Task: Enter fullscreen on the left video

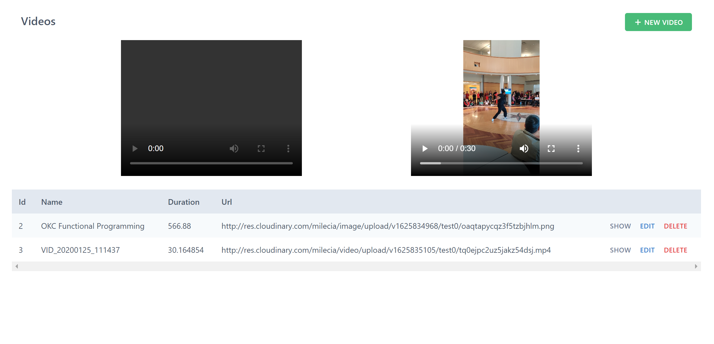Action: (261, 148)
